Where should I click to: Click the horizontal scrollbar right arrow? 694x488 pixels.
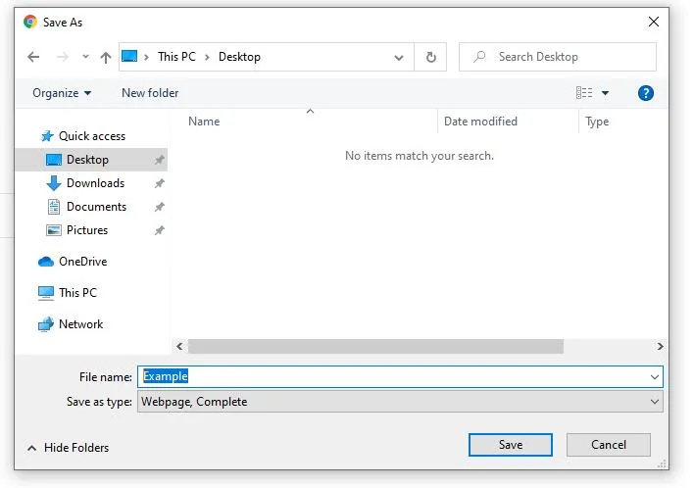tap(660, 347)
